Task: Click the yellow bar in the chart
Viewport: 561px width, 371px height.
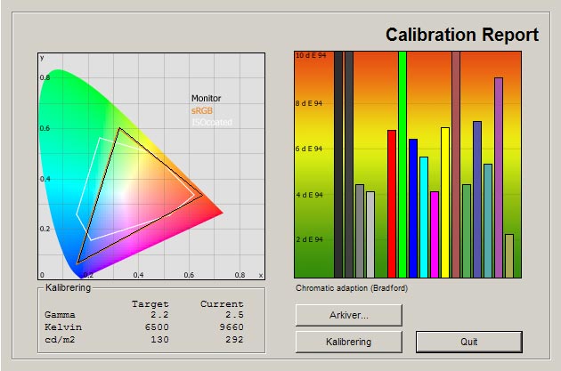Action: [x=445, y=202]
